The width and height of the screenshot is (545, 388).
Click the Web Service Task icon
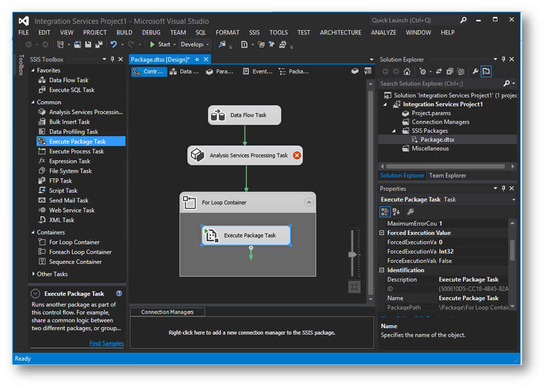42,210
